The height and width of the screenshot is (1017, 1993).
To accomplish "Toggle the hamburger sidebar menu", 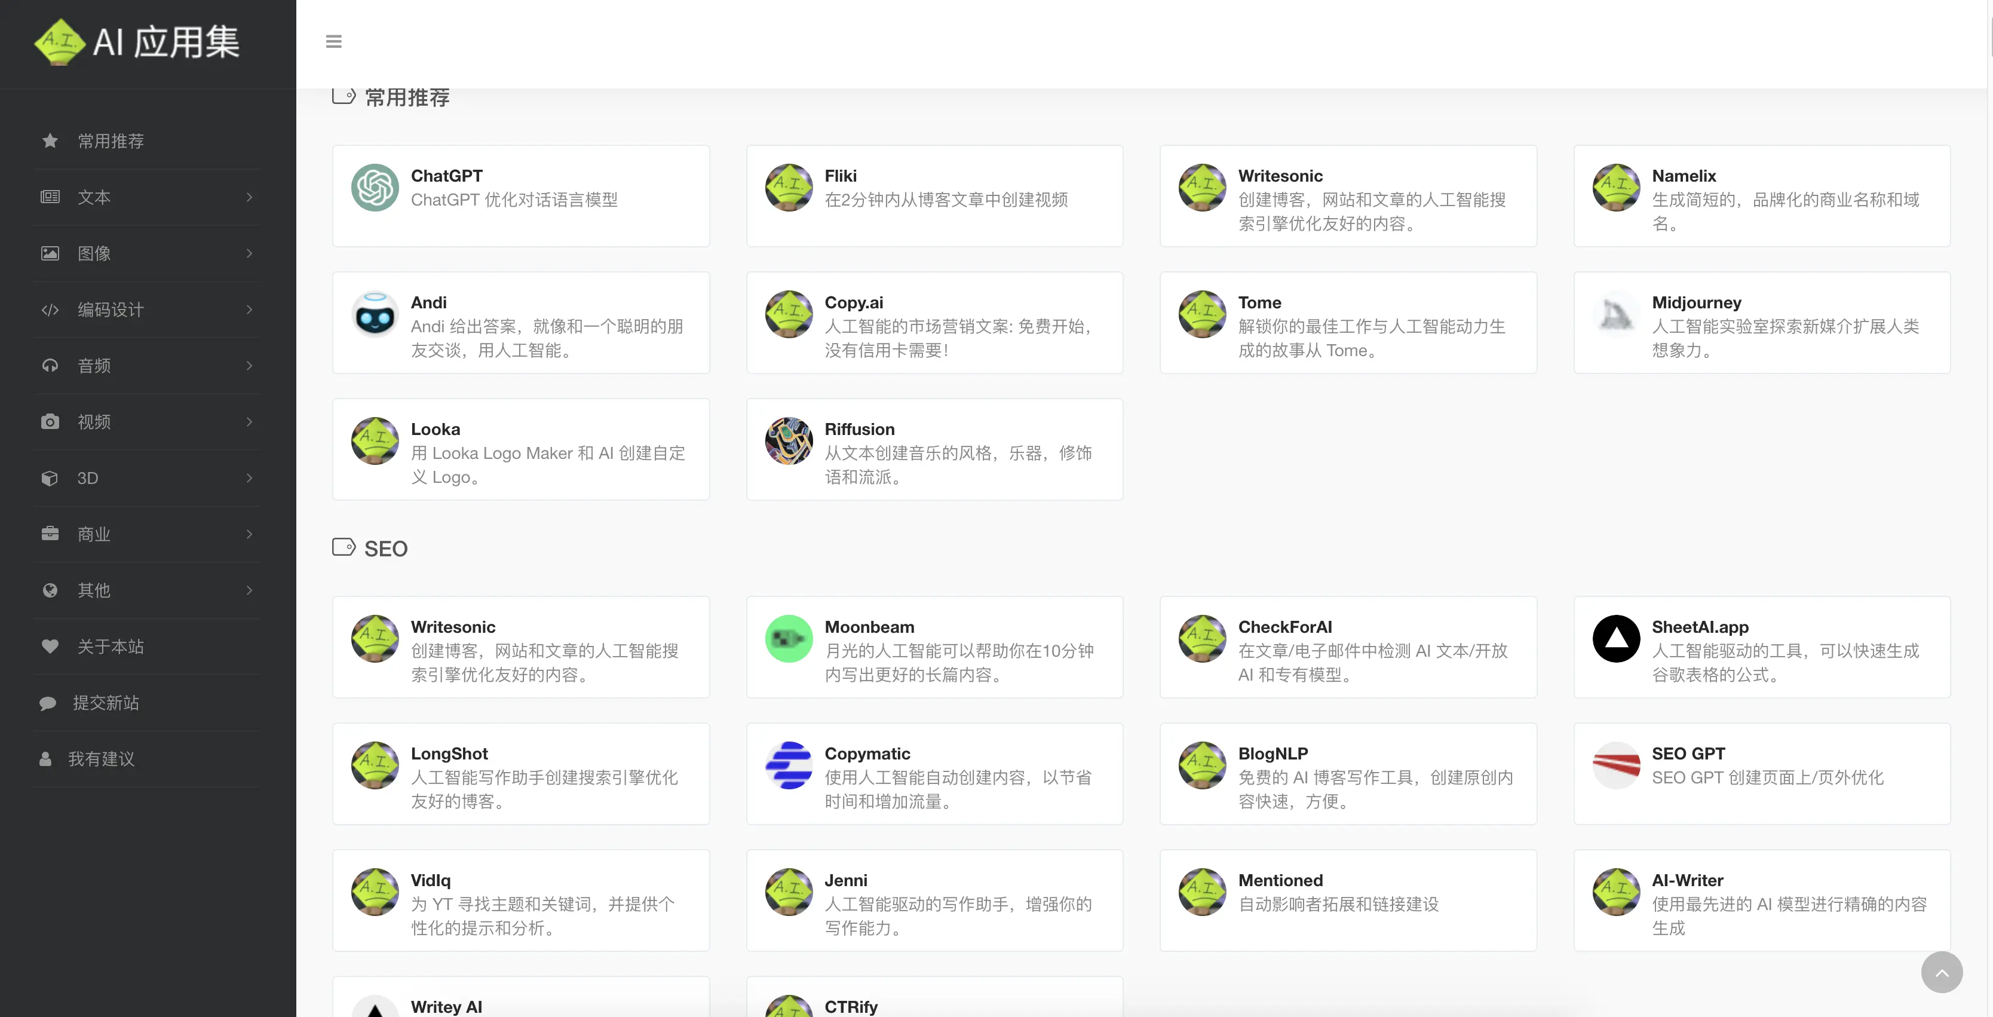I will pos(333,42).
